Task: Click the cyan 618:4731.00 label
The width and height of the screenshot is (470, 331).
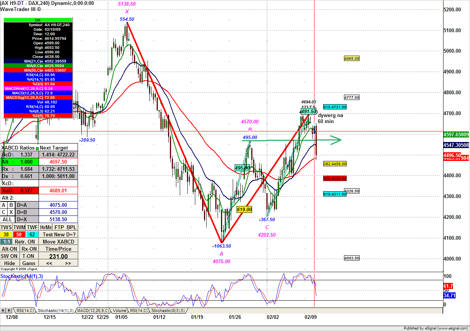Action: (335, 107)
